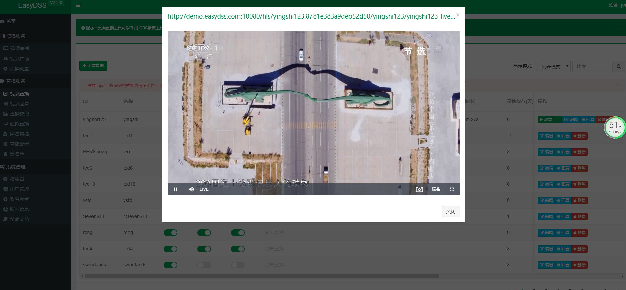Image resolution: width=626 pixels, height=290 pixels.
Task: Toggle first switch in the ted4 row
Action: pos(171,249)
